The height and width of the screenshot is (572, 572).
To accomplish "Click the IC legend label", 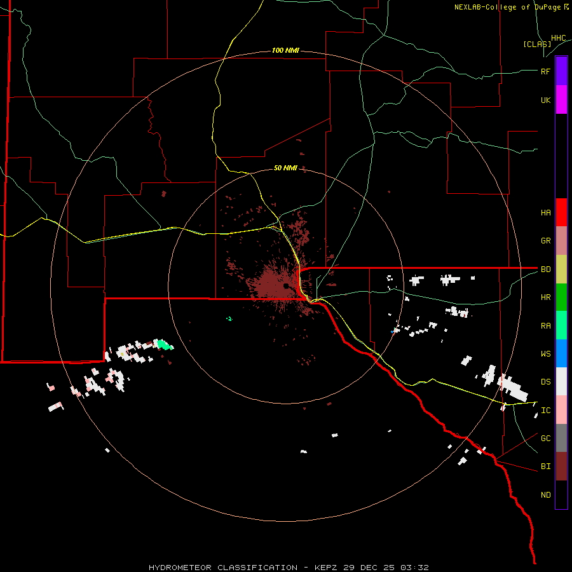I will tap(545, 411).
